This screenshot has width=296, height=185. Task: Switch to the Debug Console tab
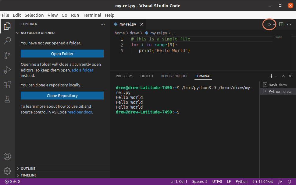[174, 76]
